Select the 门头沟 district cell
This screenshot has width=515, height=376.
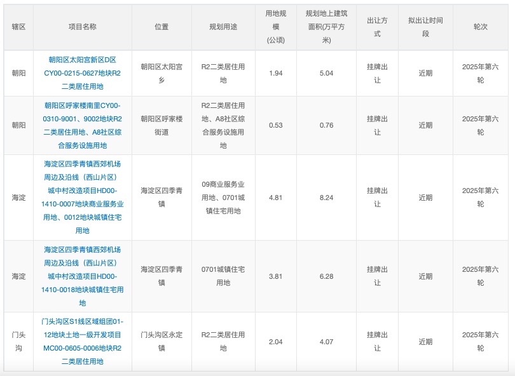[x=18, y=342]
